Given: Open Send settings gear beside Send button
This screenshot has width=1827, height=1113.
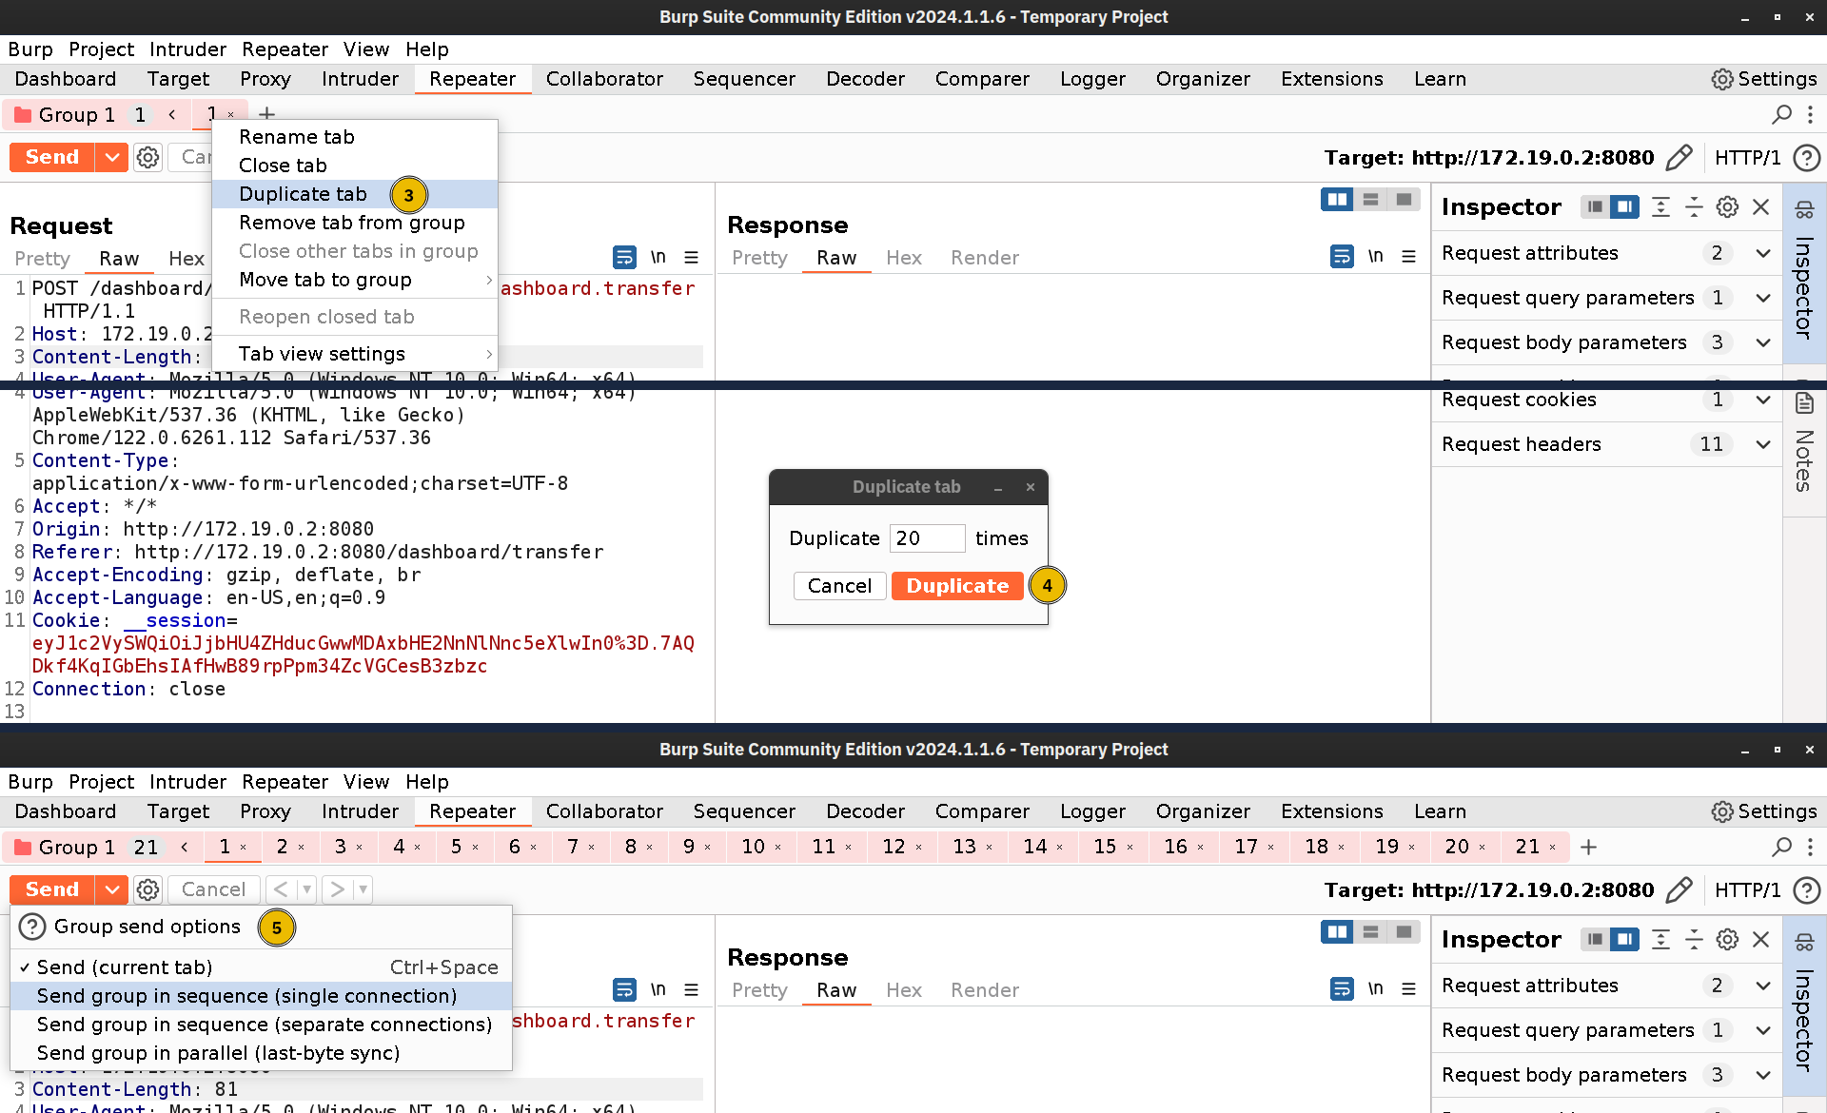Looking at the screenshot, I should tap(147, 157).
